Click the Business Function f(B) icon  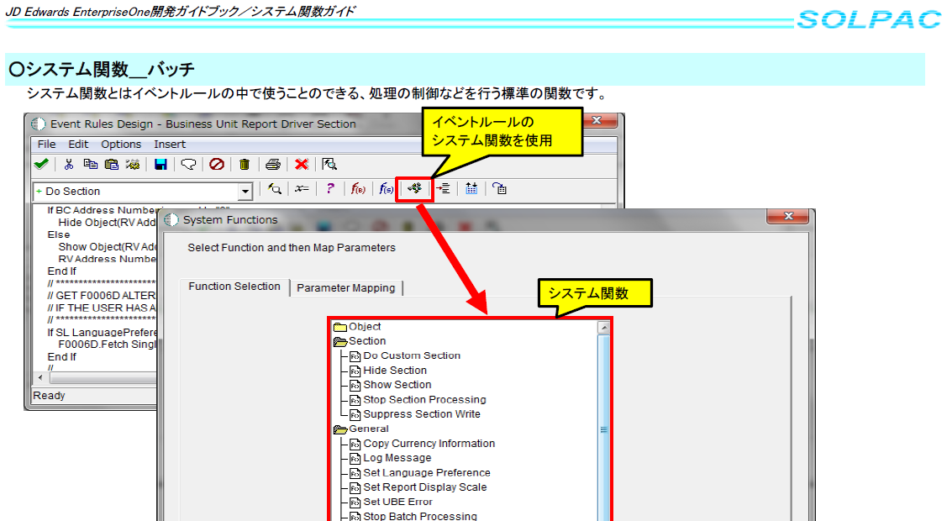pyautogui.click(x=358, y=189)
